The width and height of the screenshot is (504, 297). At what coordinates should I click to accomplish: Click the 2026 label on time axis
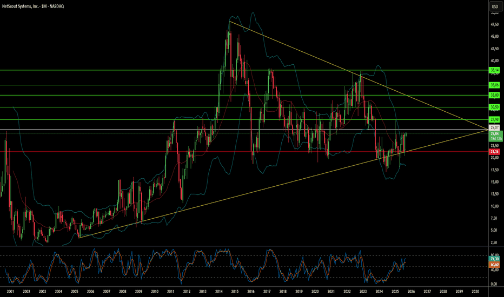click(x=411, y=292)
